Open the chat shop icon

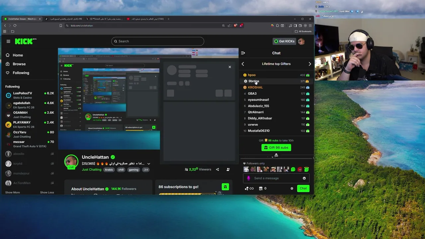click(261, 189)
